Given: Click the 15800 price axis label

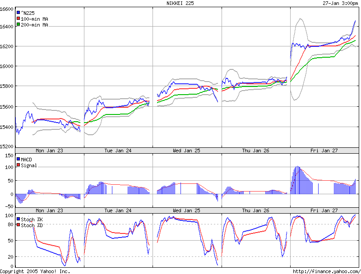Looking at the screenshot, I should coord(7,87).
